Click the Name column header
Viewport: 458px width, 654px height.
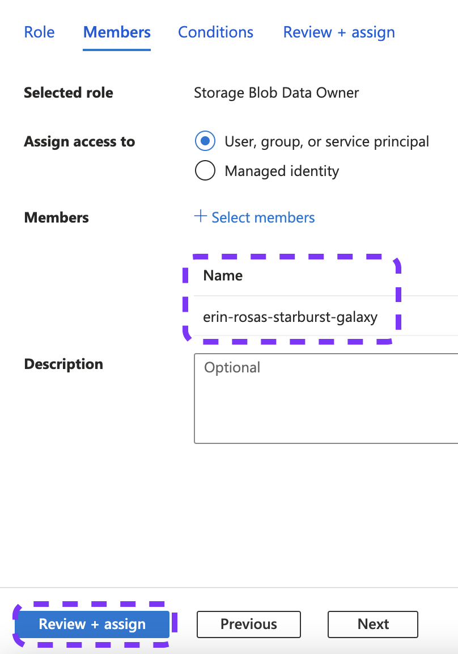pos(222,275)
